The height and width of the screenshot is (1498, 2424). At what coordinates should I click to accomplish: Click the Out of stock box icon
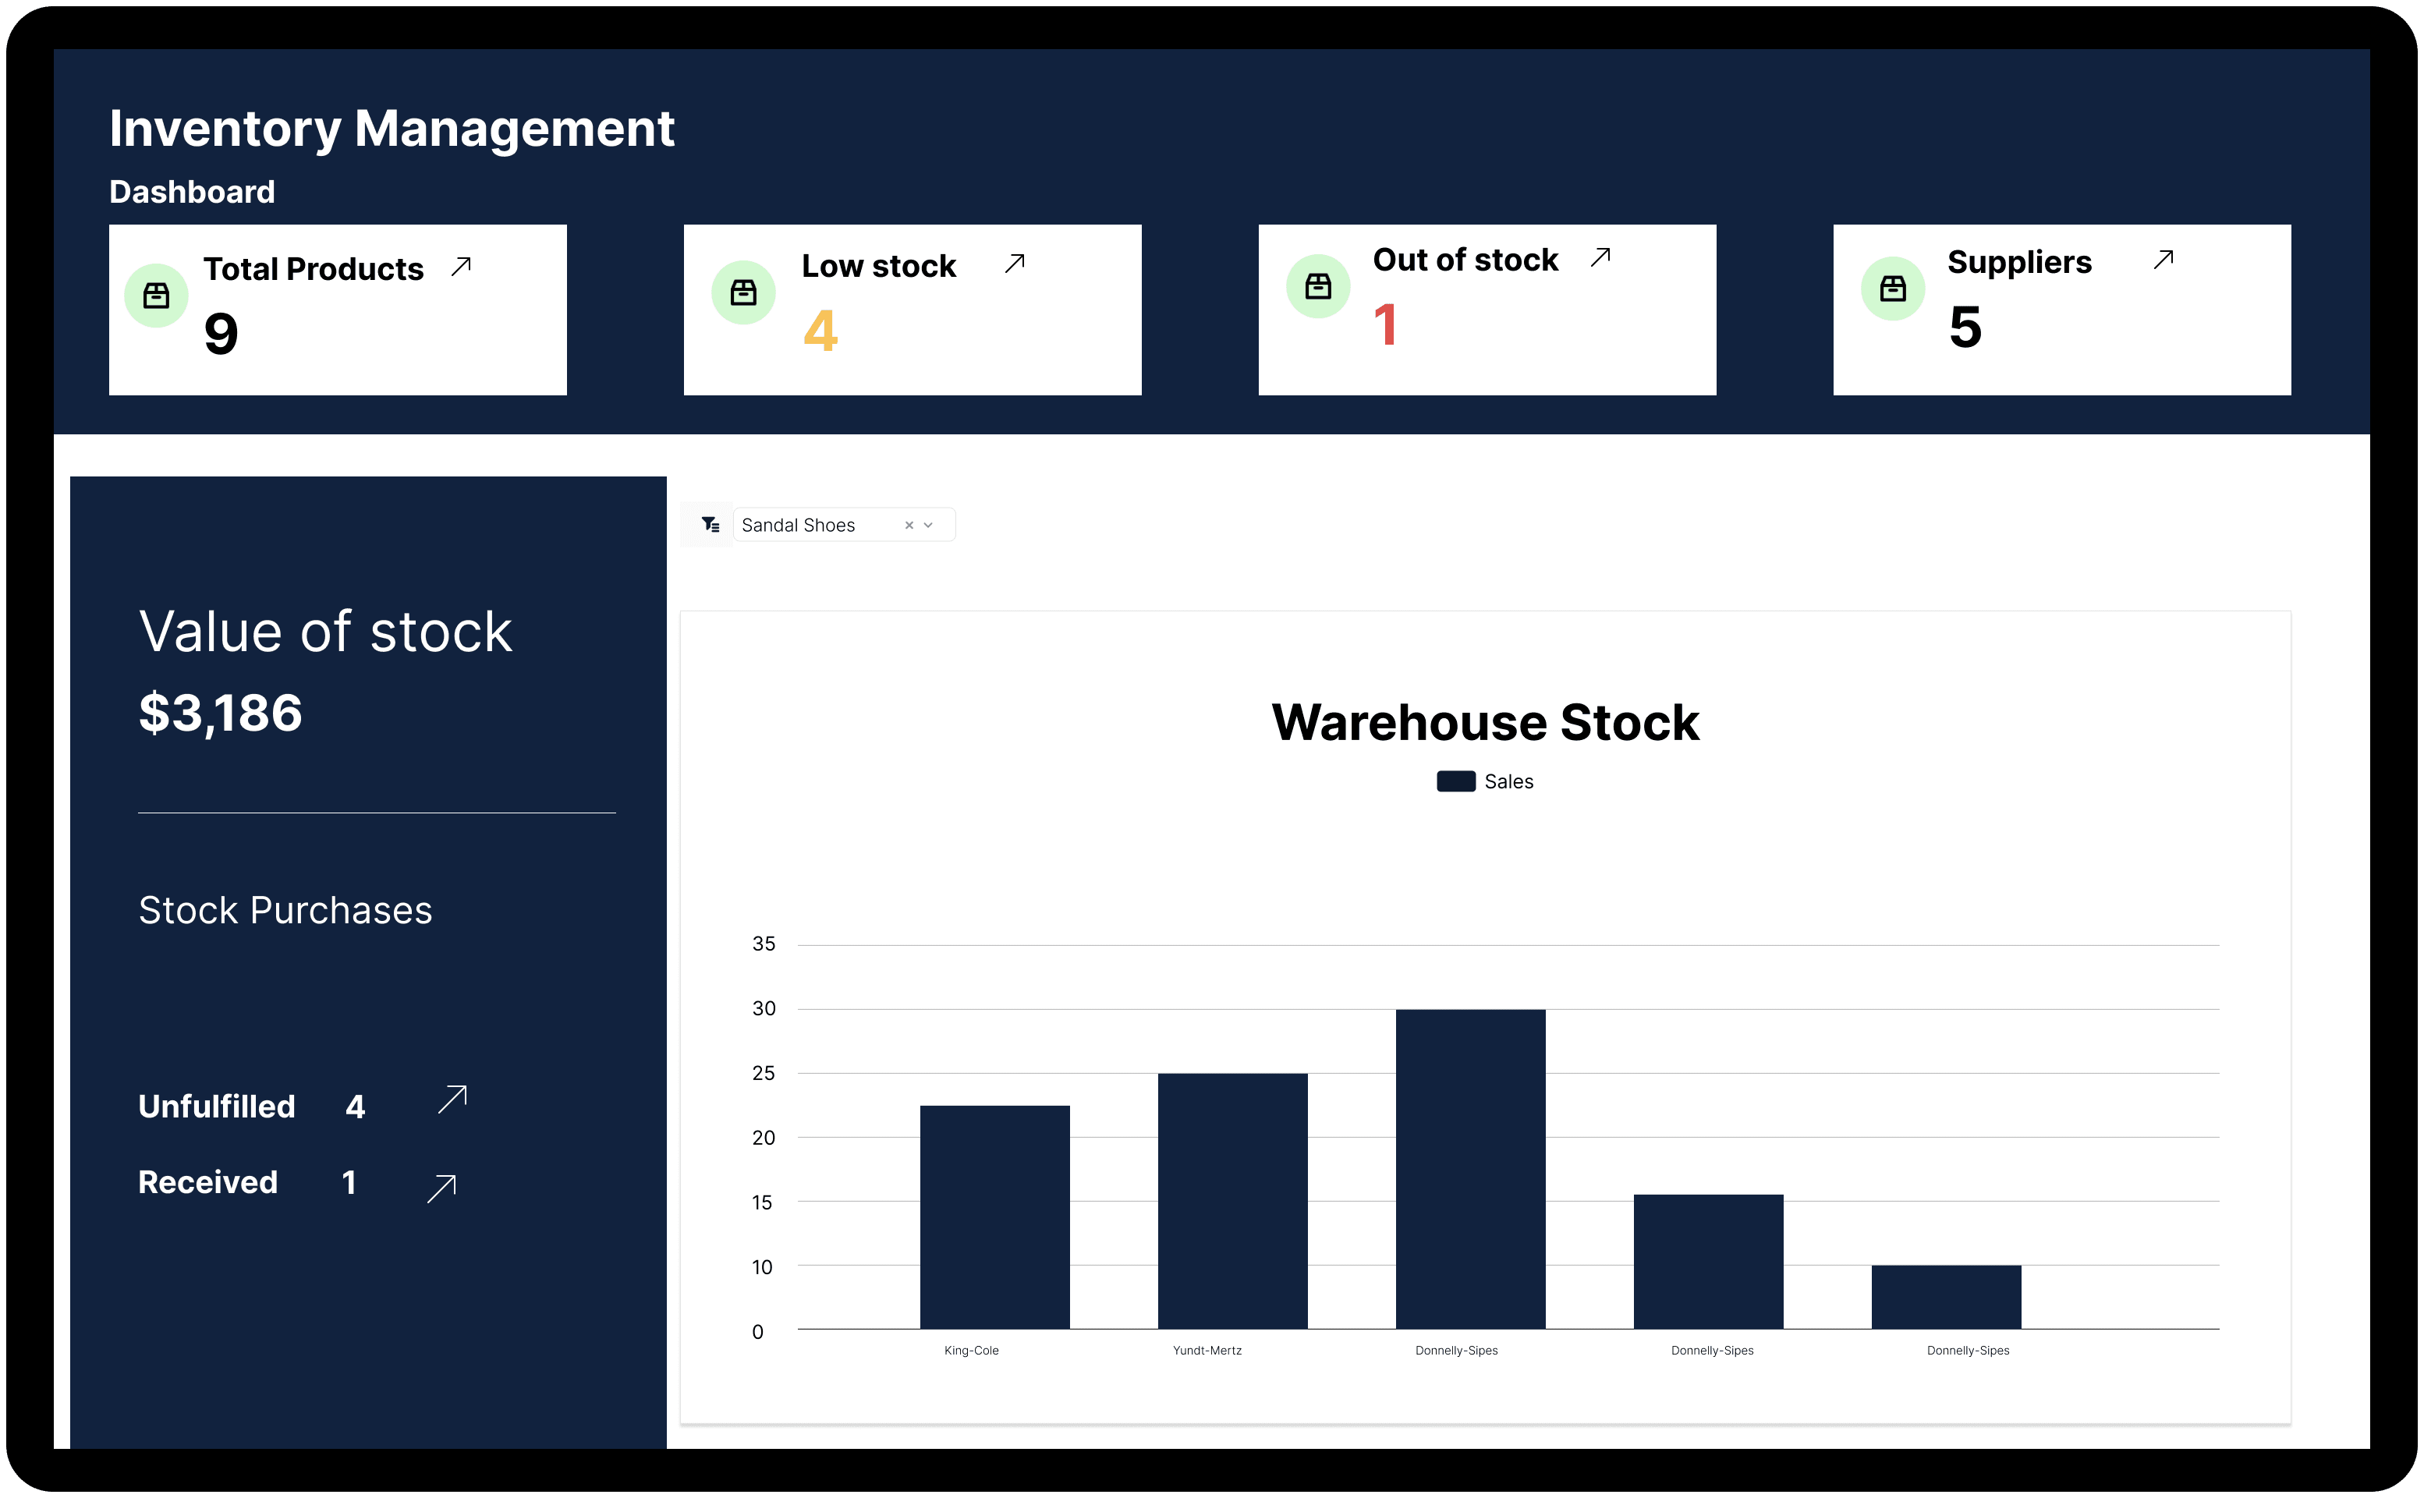(1317, 285)
